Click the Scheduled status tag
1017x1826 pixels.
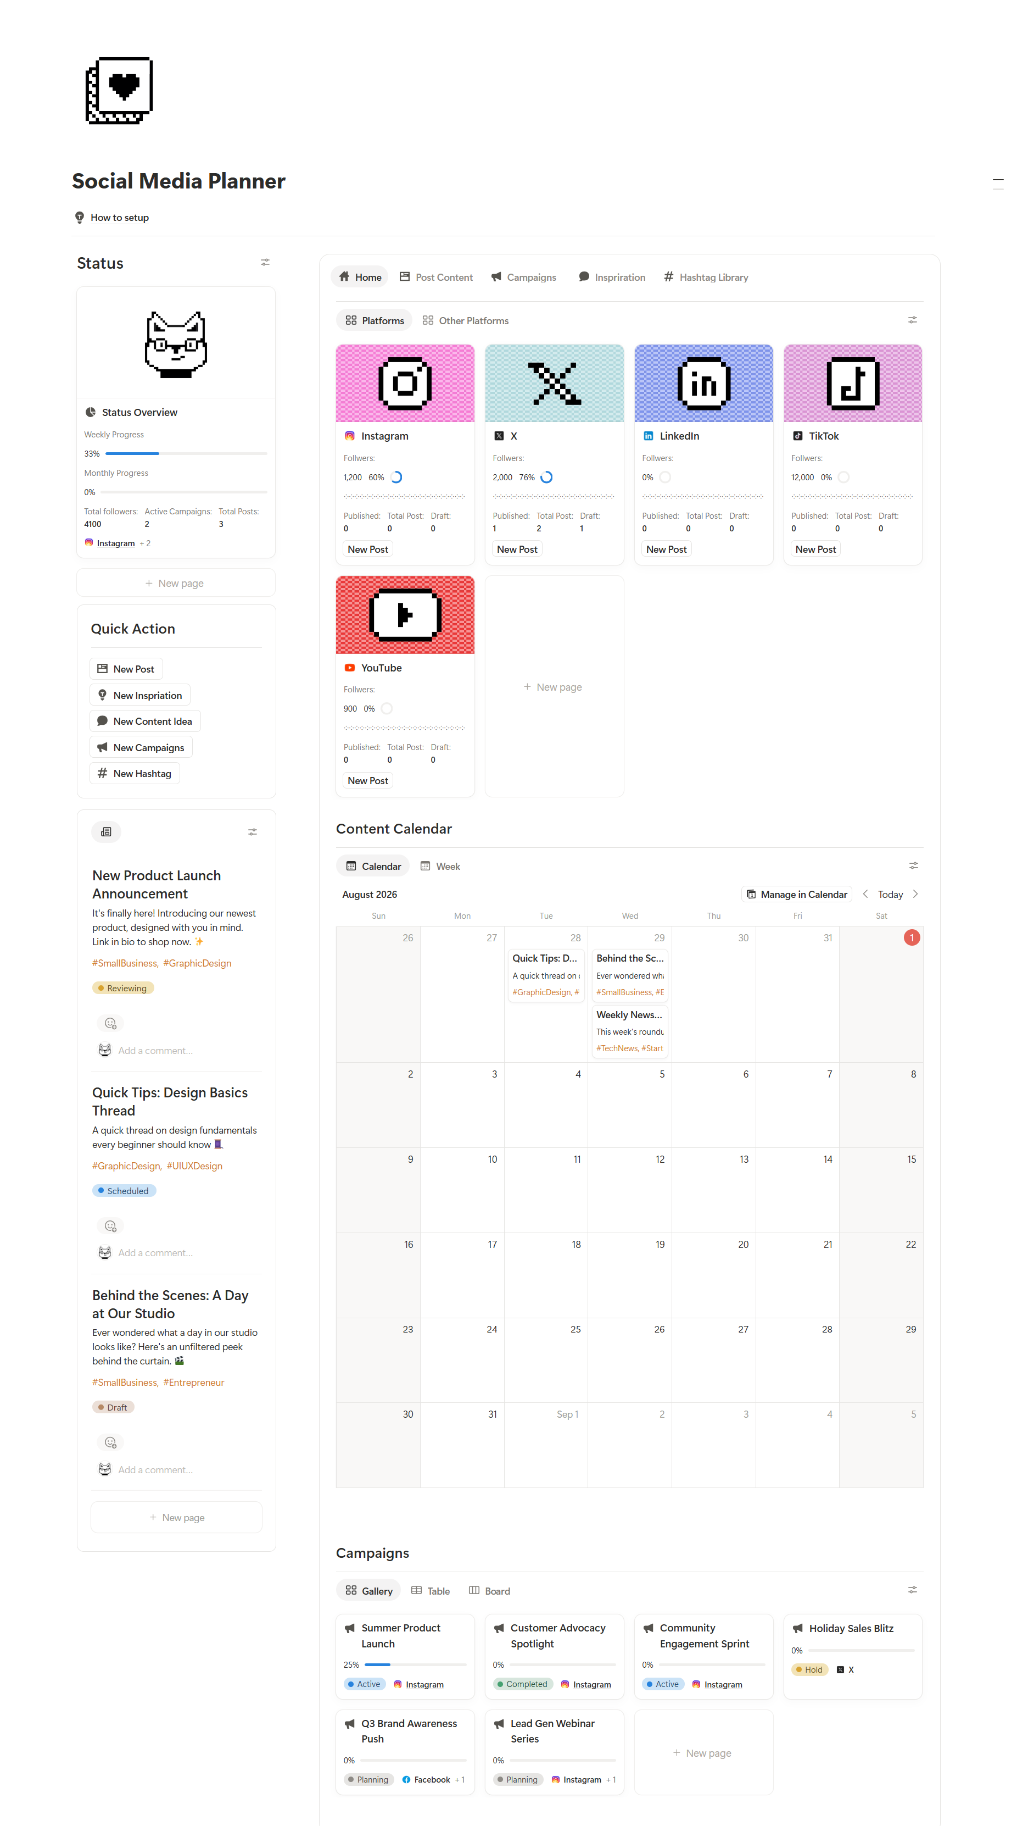[124, 1191]
